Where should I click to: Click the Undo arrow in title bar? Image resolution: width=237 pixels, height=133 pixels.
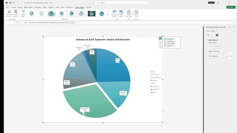point(13,3)
